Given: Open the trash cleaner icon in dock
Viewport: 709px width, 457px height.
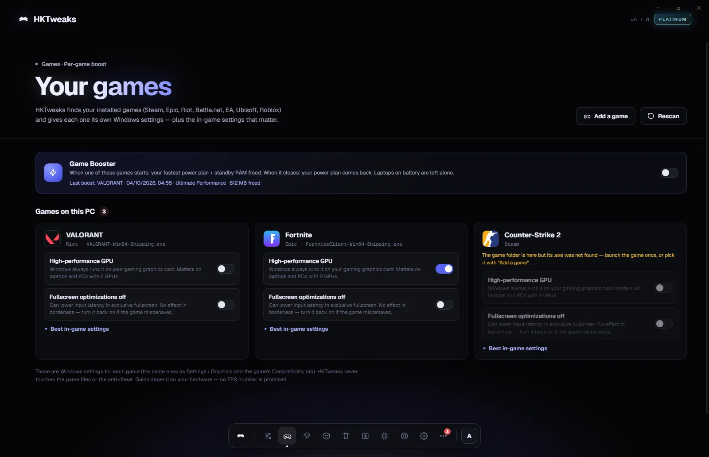Looking at the screenshot, I should click(346, 436).
